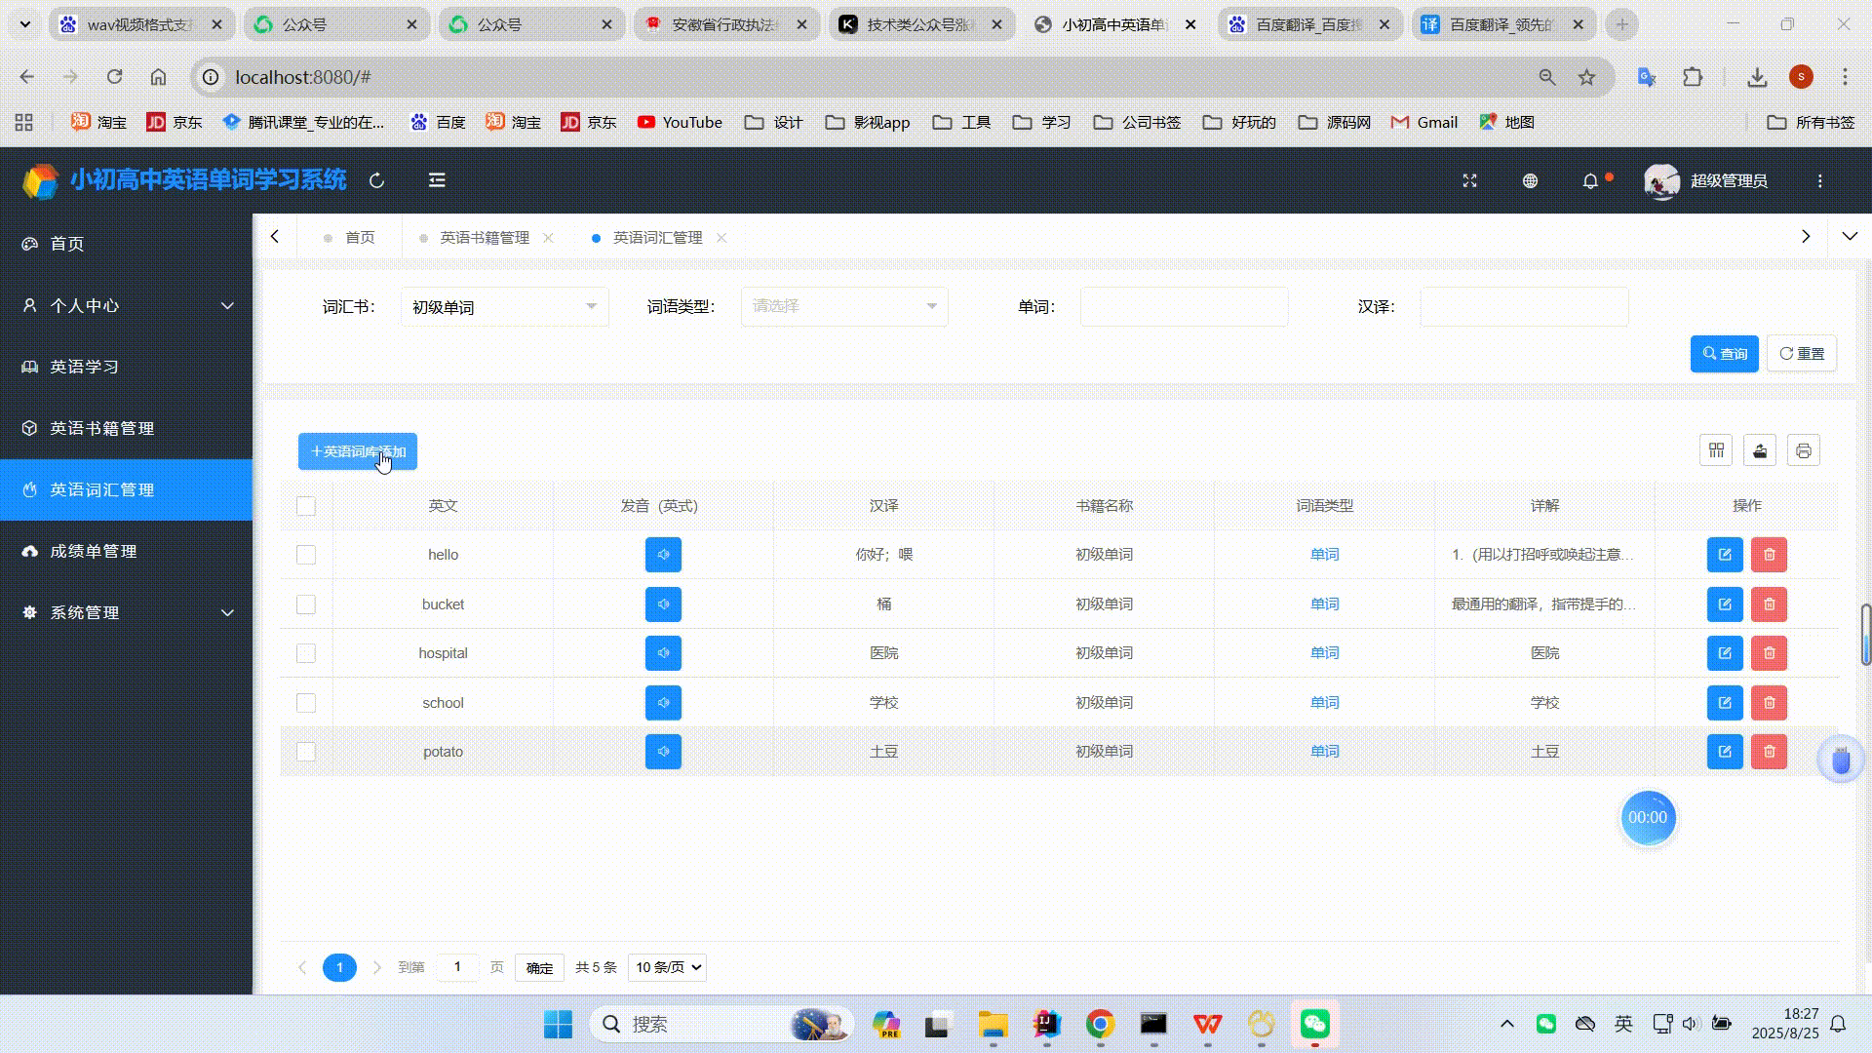
Task: Click the 确定 pagination button
Action: pyautogui.click(x=539, y=968)
